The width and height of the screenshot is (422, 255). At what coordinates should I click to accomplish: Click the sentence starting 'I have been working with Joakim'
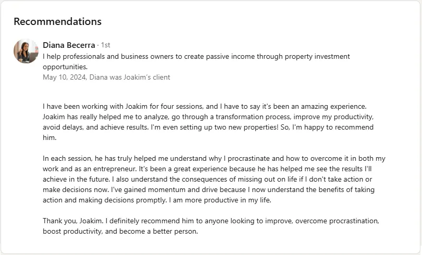pyautogui.click(x=205, y=106)
